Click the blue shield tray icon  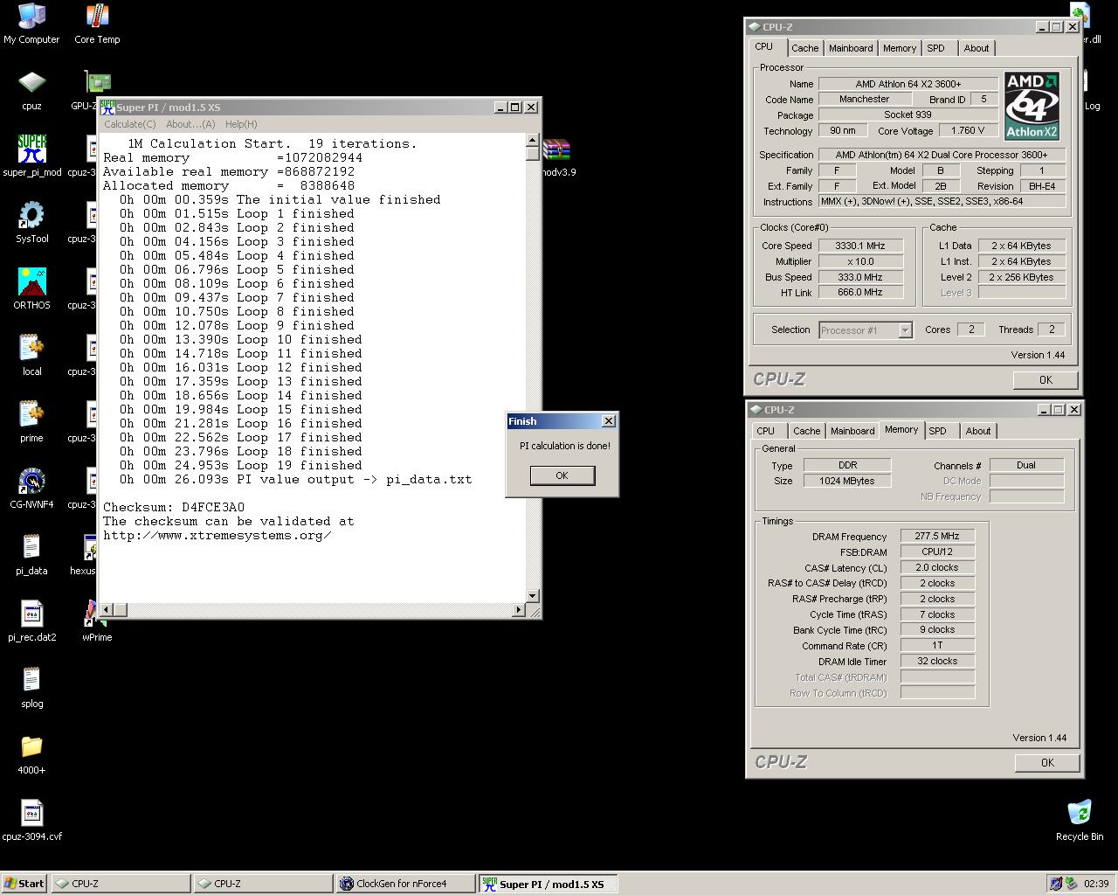(x=1056, y=884)
